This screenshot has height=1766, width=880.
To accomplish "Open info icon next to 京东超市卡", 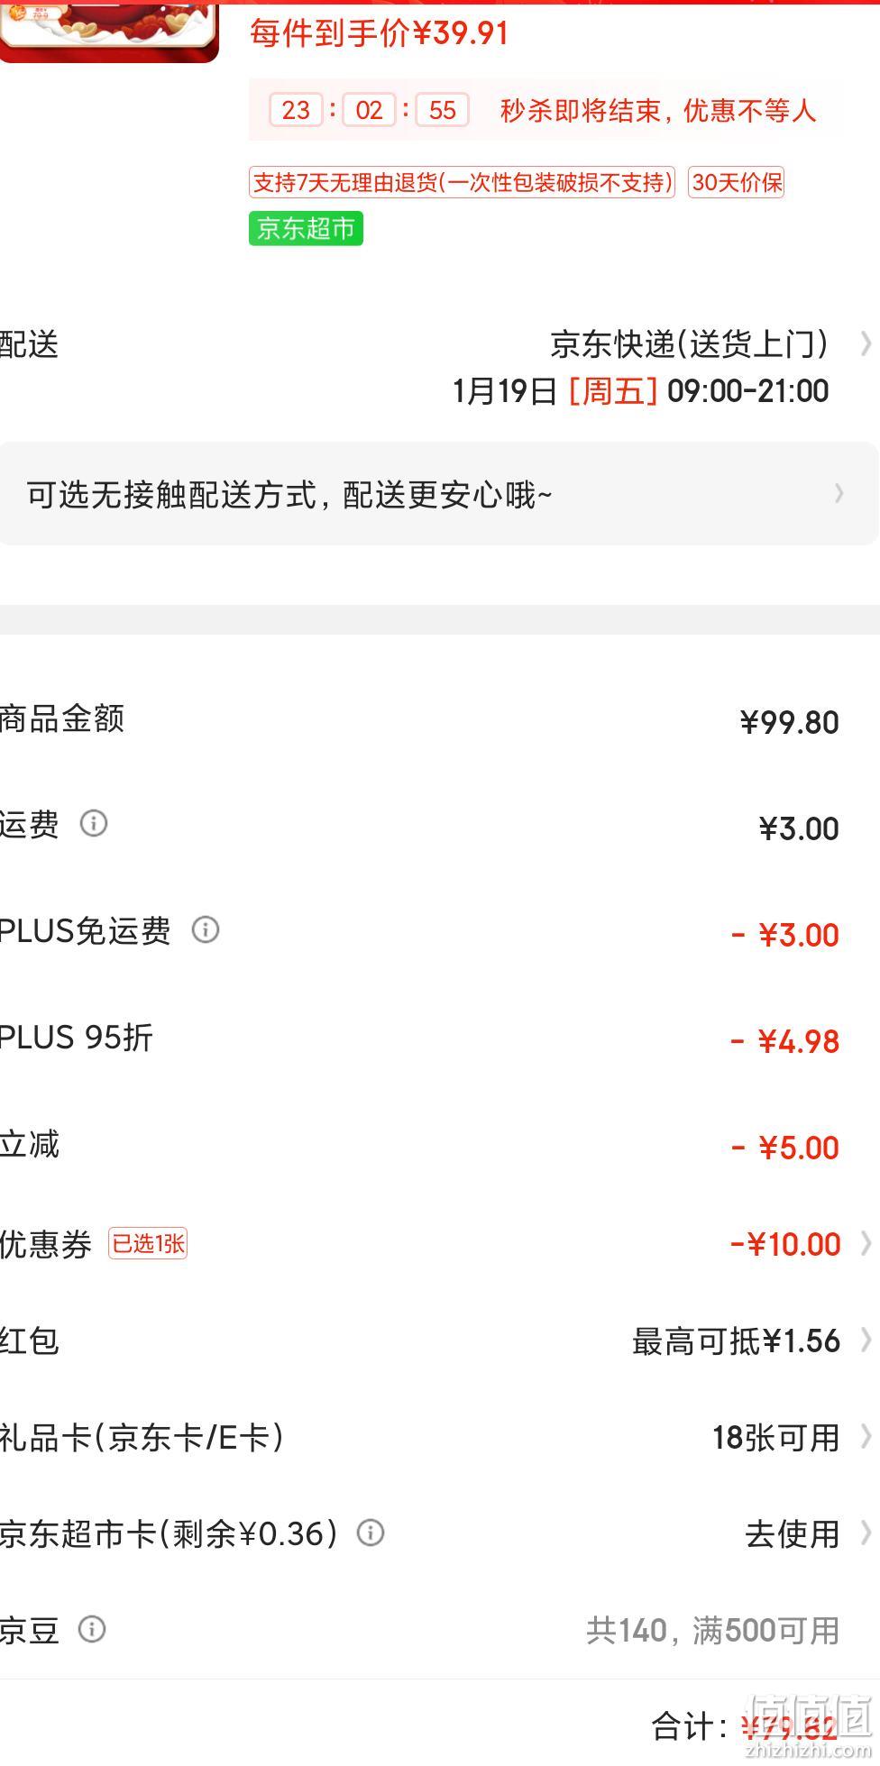I will coord(371,1533).
